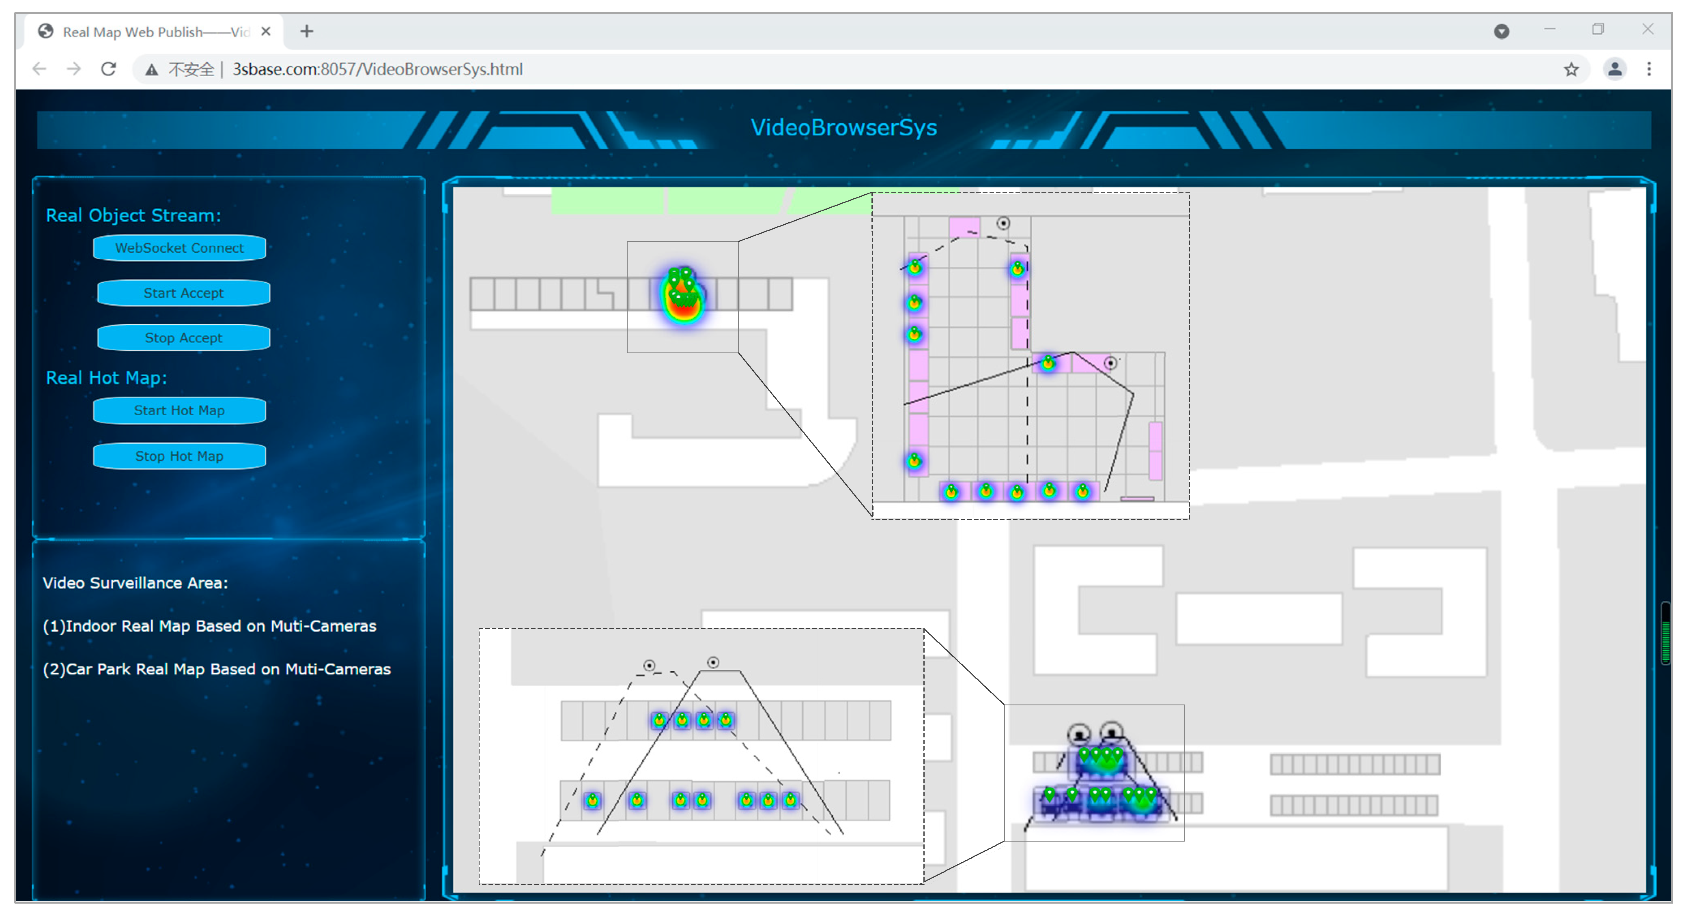Open the Chrome three-dot menu
Image resolution: width=1691 pixels, height=915 pixels.
(1649, 69)
